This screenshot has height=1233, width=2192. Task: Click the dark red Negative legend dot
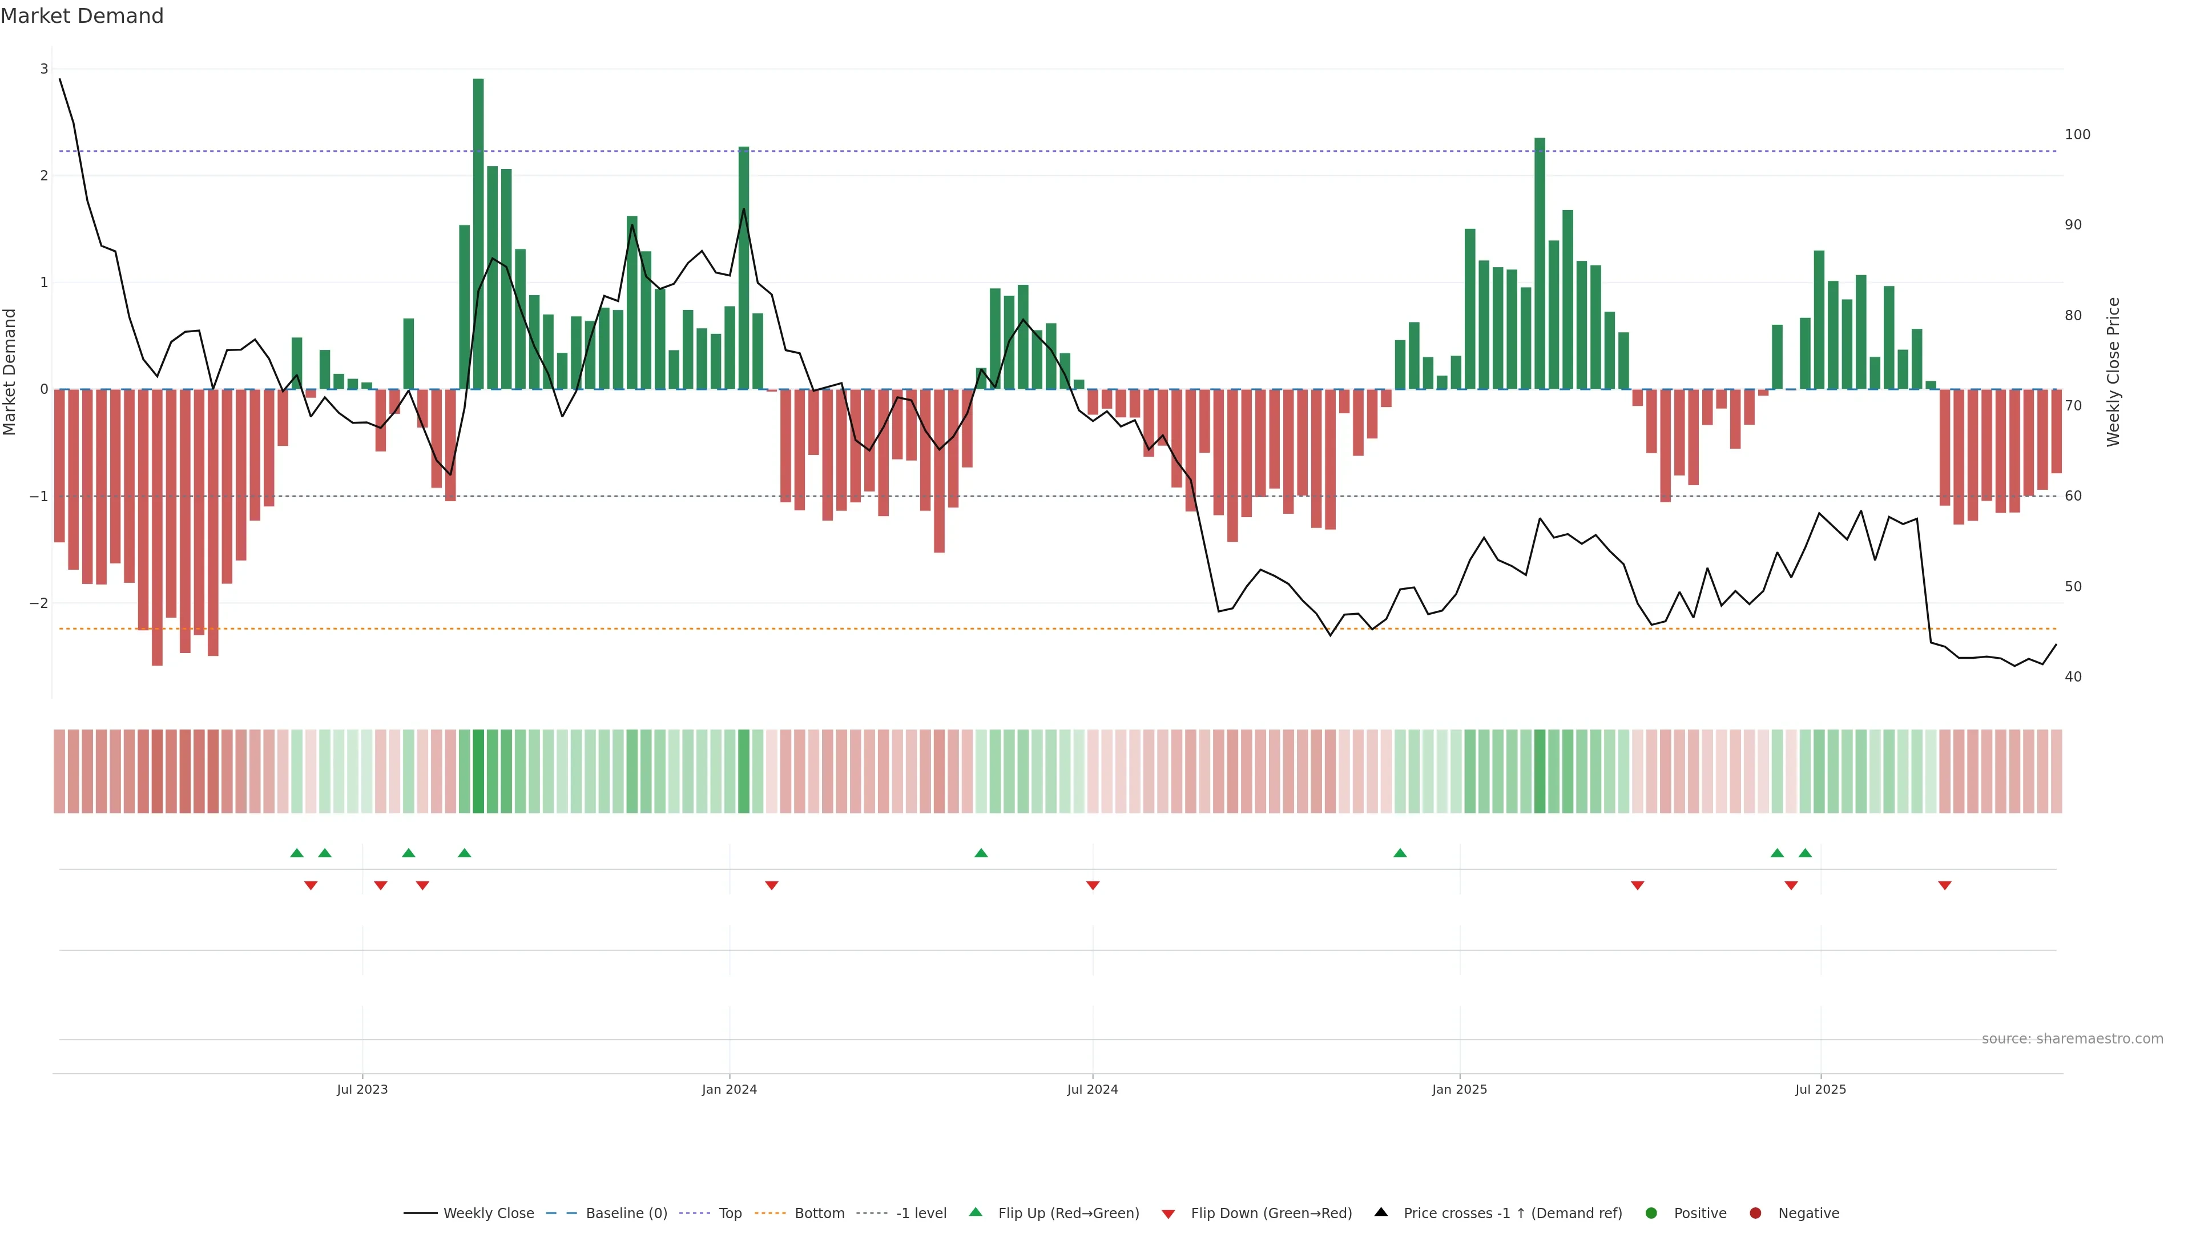coord(1755,1212)
